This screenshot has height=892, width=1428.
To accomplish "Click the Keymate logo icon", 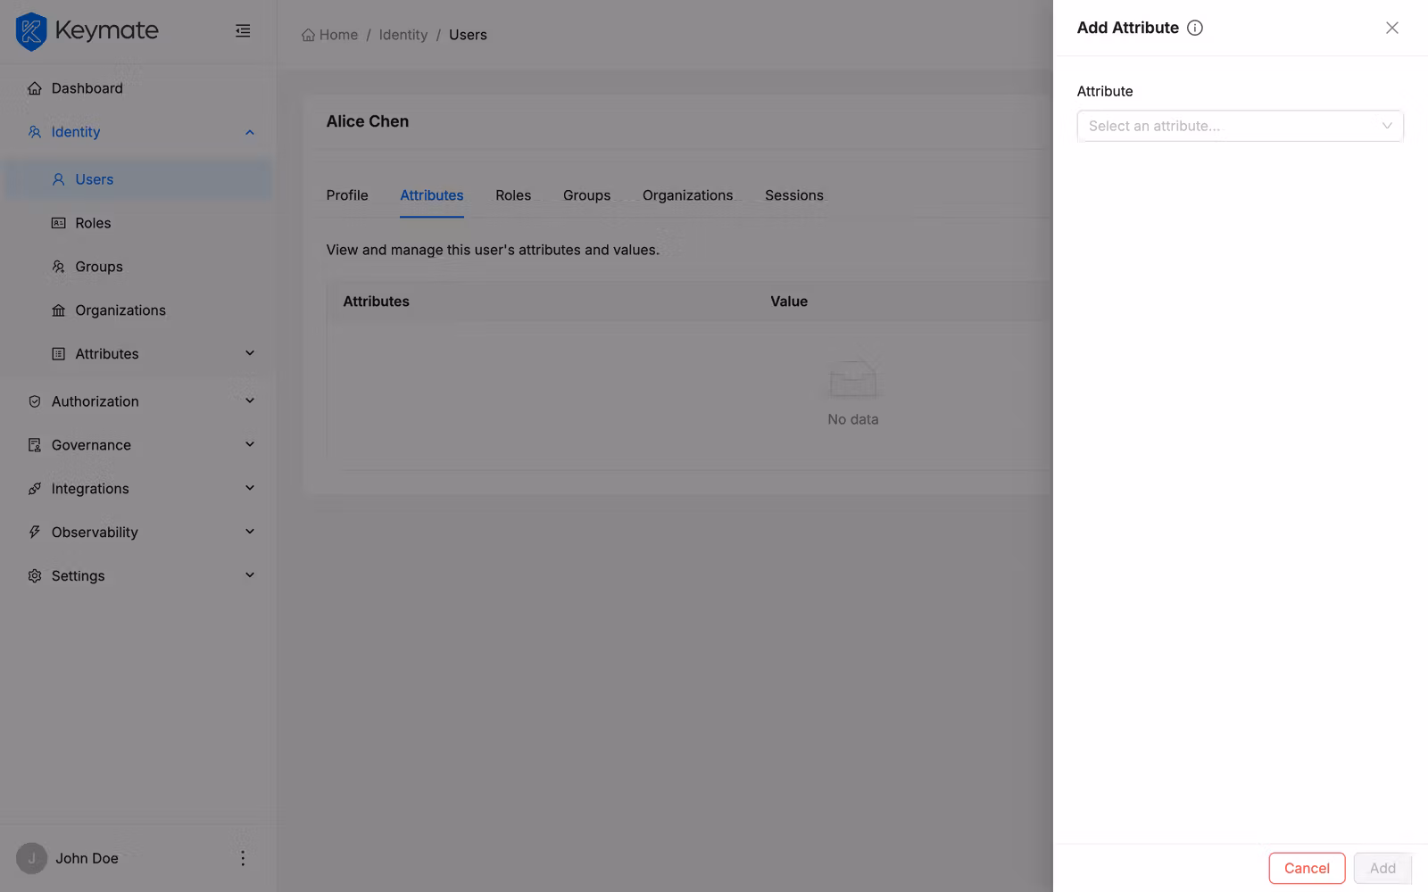I will pyautogui.click(x=31, y=30).
